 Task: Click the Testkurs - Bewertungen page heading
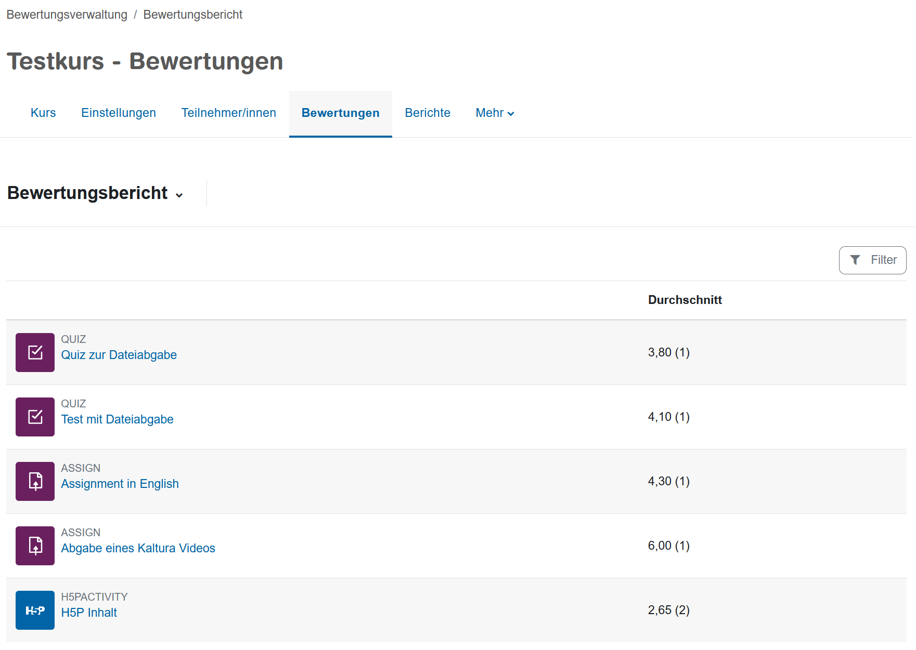[145, 61]
